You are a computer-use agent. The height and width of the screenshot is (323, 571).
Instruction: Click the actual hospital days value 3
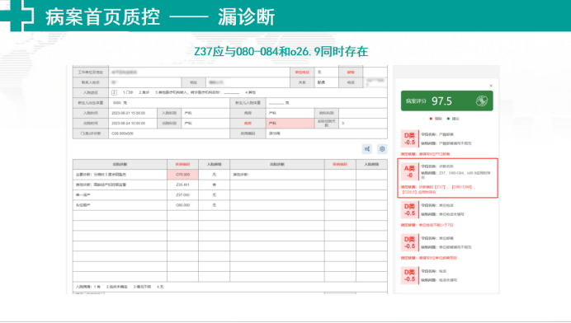[343, 124]
